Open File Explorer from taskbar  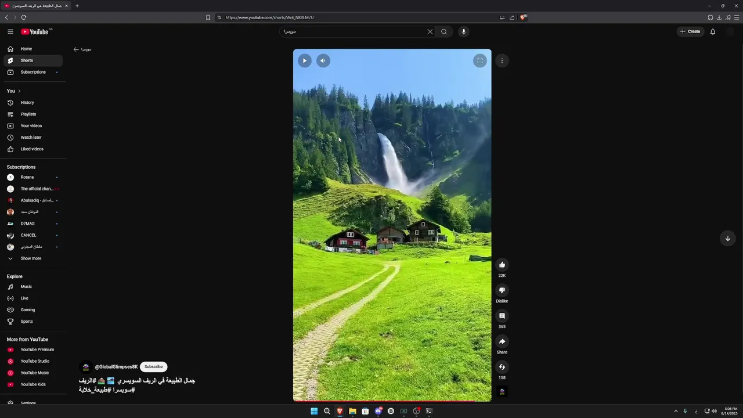(x=352, y=411)
